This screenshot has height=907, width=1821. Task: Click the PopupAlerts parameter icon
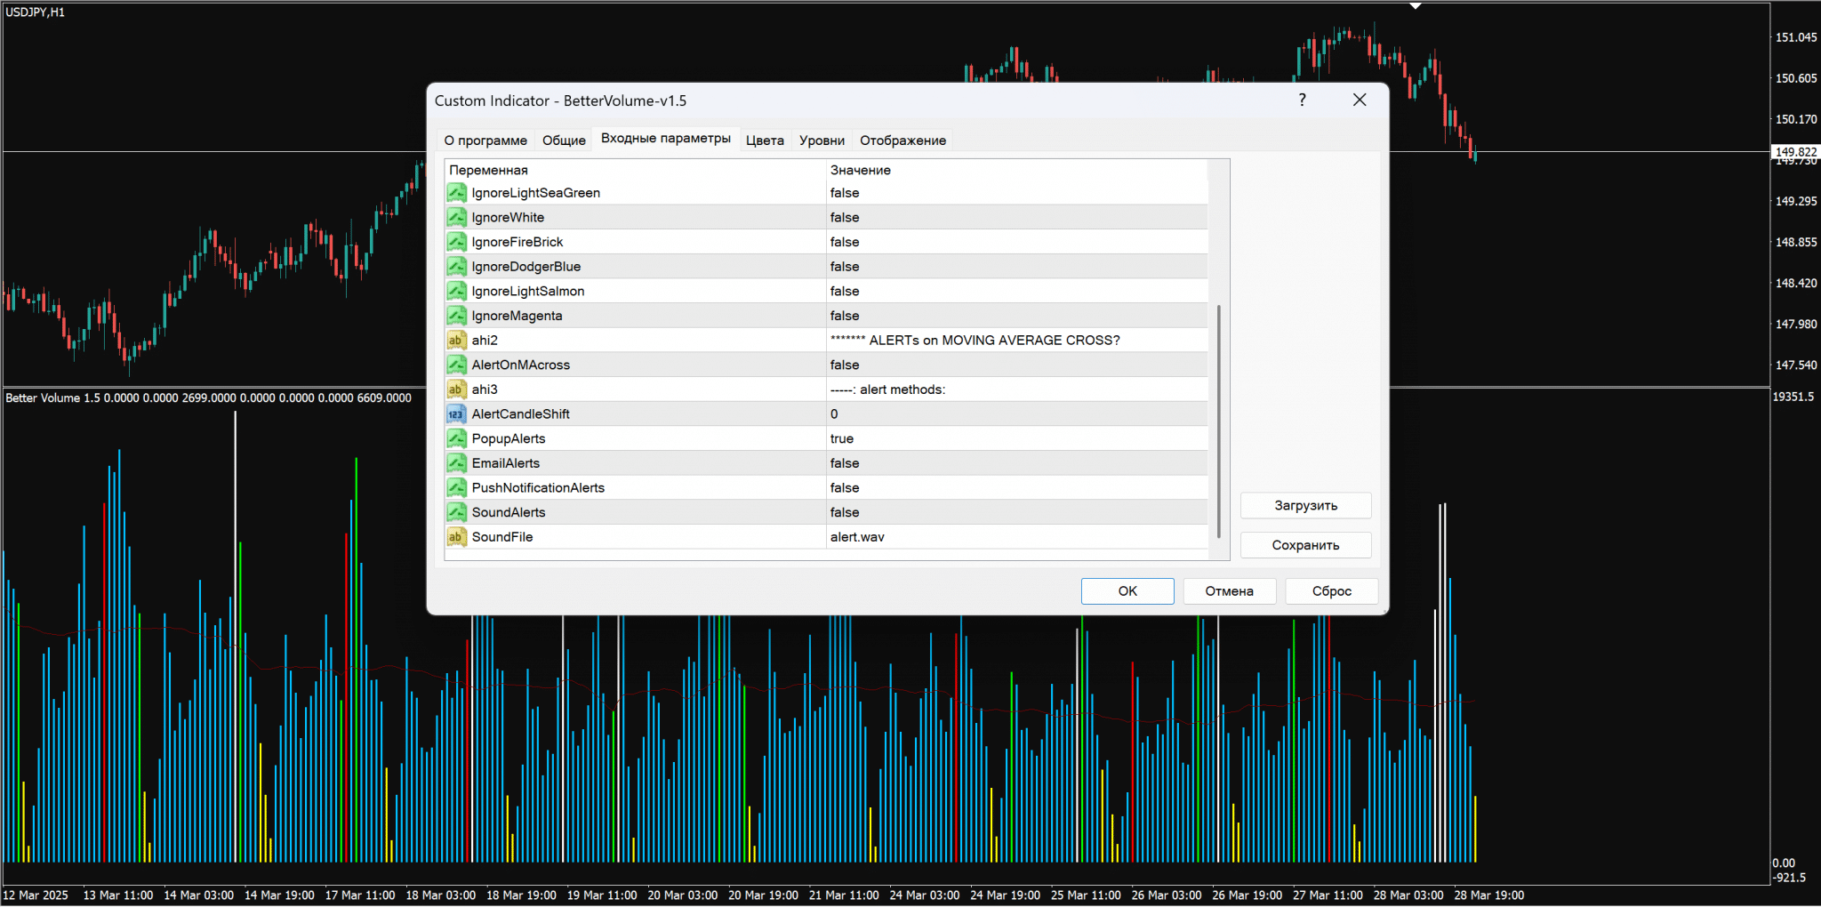pyautogui.click(x=456, y=439)
